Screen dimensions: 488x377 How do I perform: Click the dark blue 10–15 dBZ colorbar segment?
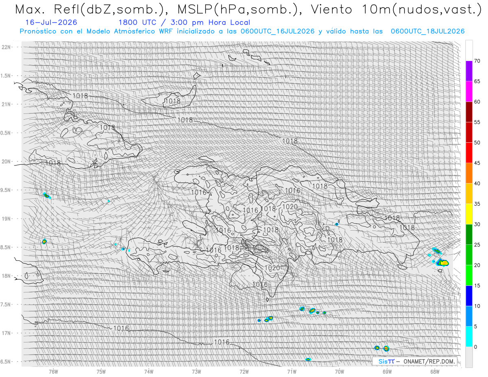tap(469, 296)
